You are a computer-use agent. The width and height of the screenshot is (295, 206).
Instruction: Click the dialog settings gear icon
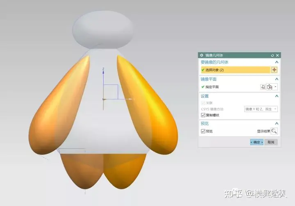tap(202, 55)
